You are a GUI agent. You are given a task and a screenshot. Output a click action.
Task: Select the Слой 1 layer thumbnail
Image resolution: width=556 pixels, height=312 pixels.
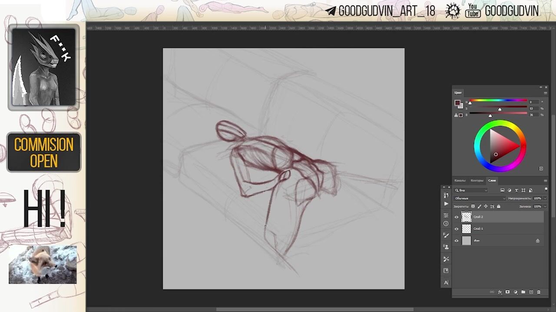point(467,229)
